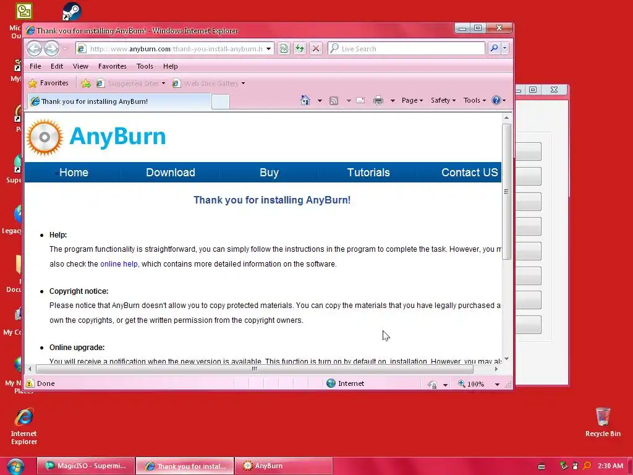Click the horizontal scrollbar right arrow
Viewport: 633px width, 475px height.
(x=496, y=369)
